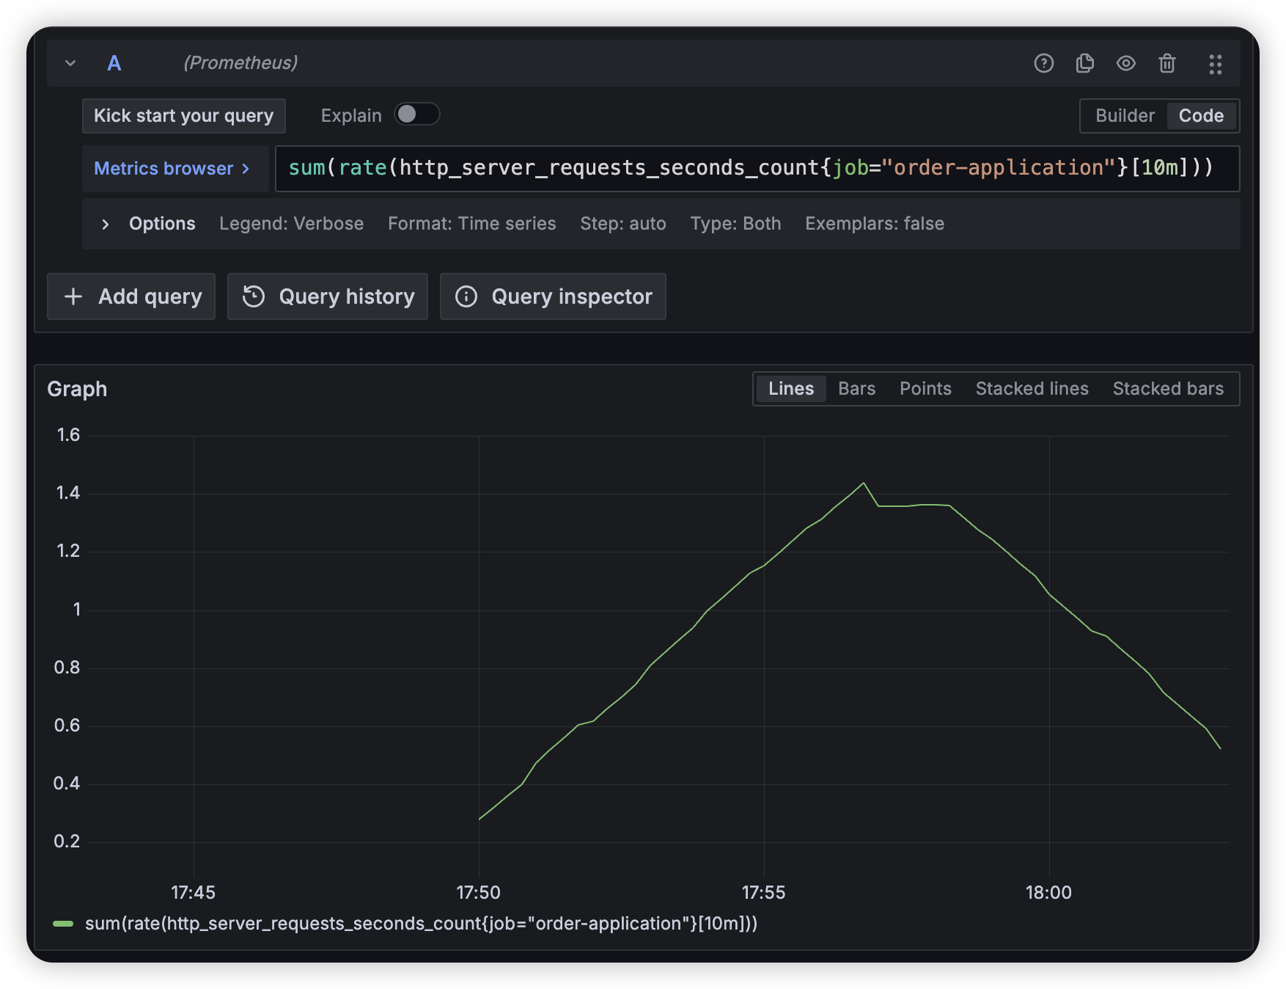Click Exemplars: false option text
1286x989 pixels.
click(875, 224)
